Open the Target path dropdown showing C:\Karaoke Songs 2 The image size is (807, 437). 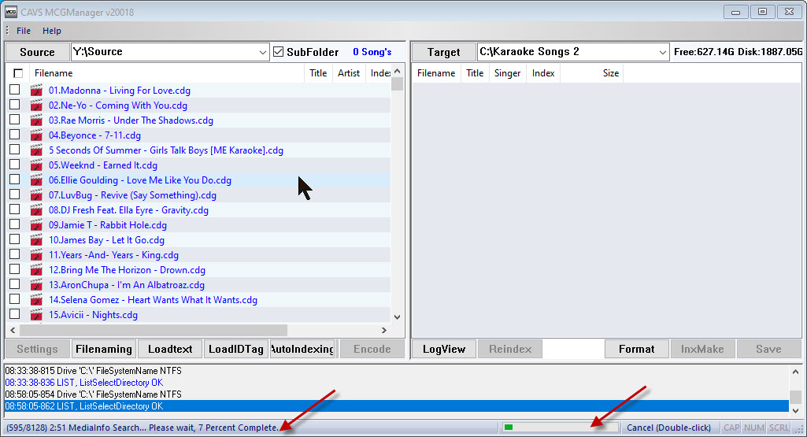tap(662, 52)
